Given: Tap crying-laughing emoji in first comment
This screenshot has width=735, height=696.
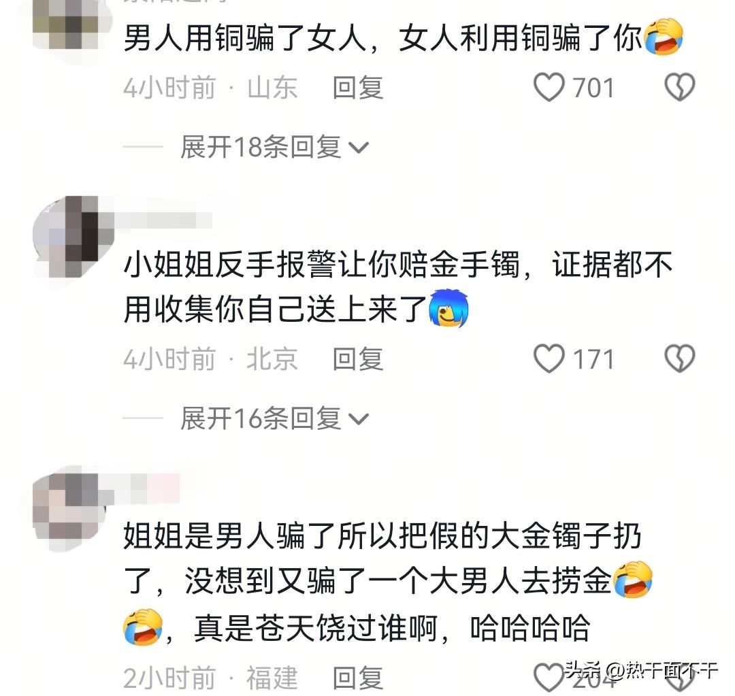Looking at the screenshot, I should click(x=664, y=37).
